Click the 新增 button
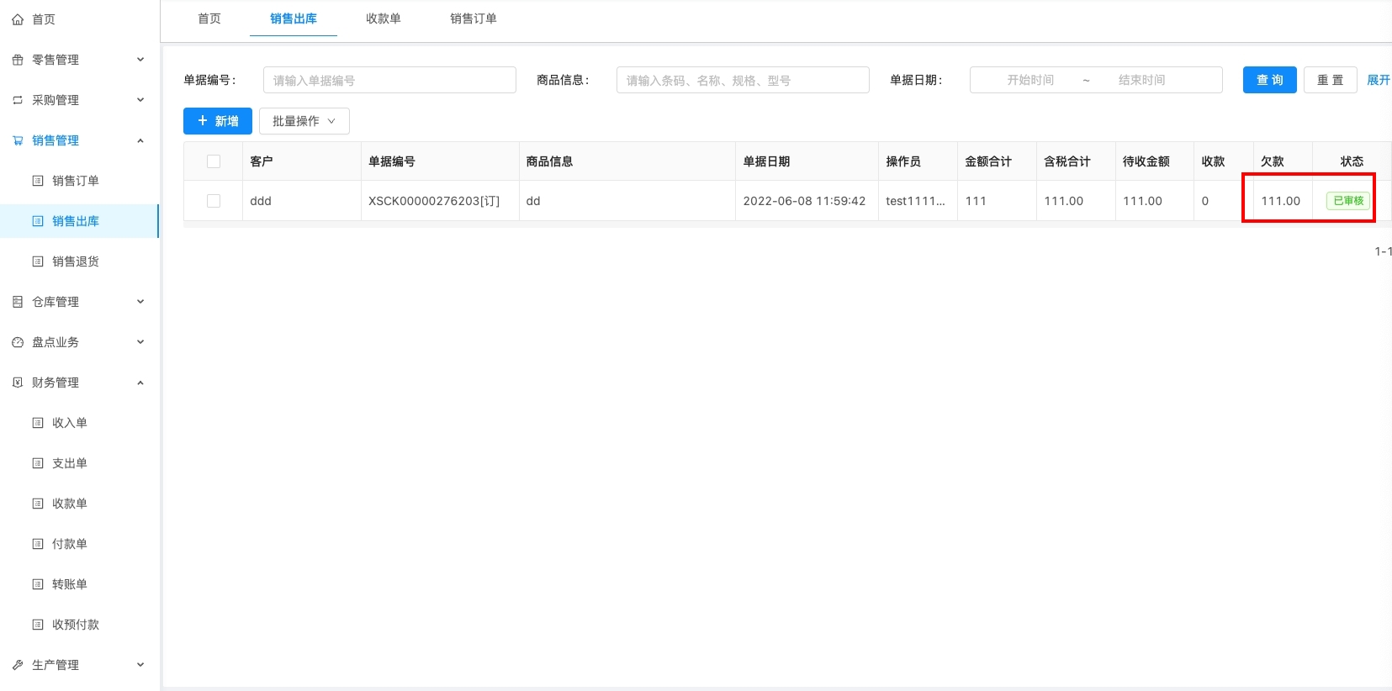 pyautogui.click(x=218, y=121)
